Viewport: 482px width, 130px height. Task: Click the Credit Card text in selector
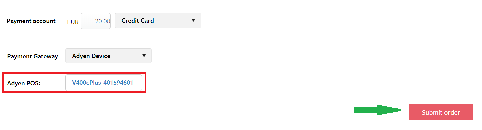click(x=138, y=21)
